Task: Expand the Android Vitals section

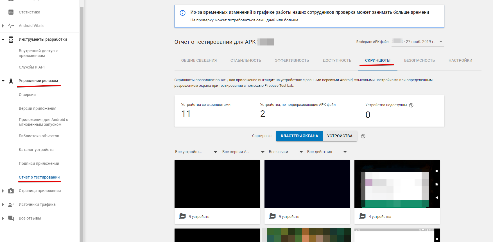Action: click(x=3, y=26)
